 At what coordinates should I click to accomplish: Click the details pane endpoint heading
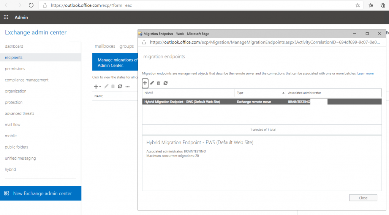(200, 143)
